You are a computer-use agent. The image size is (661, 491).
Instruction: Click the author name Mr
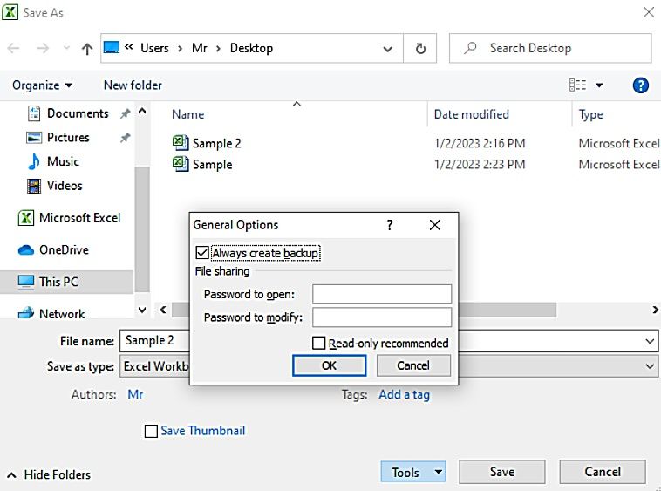135,394
